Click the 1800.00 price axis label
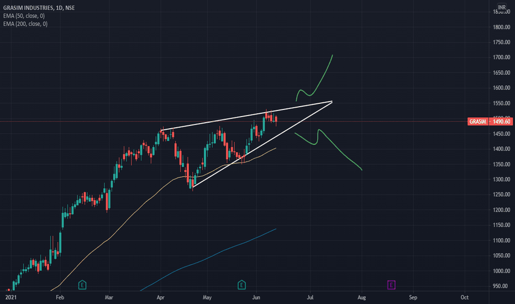 tap(502, 27)
